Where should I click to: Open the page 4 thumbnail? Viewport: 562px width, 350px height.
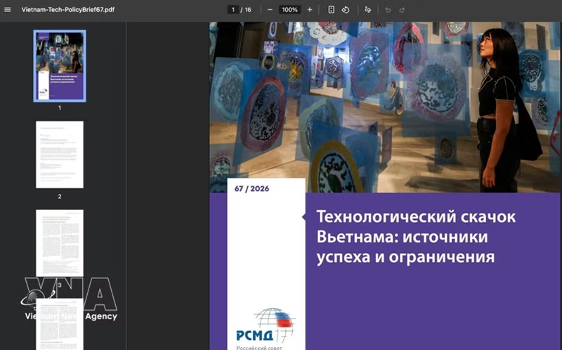click(60, 324)
